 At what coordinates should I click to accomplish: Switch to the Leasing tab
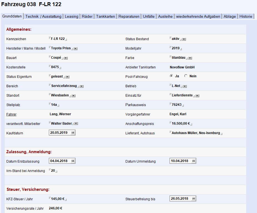(72, 16)
